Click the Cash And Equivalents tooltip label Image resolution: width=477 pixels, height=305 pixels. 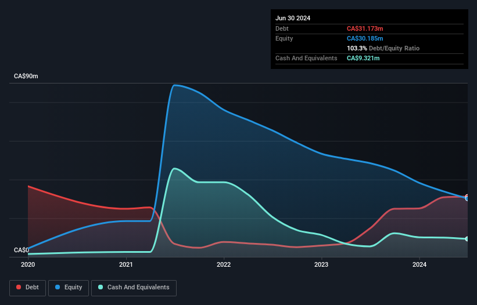coord(306,58)
